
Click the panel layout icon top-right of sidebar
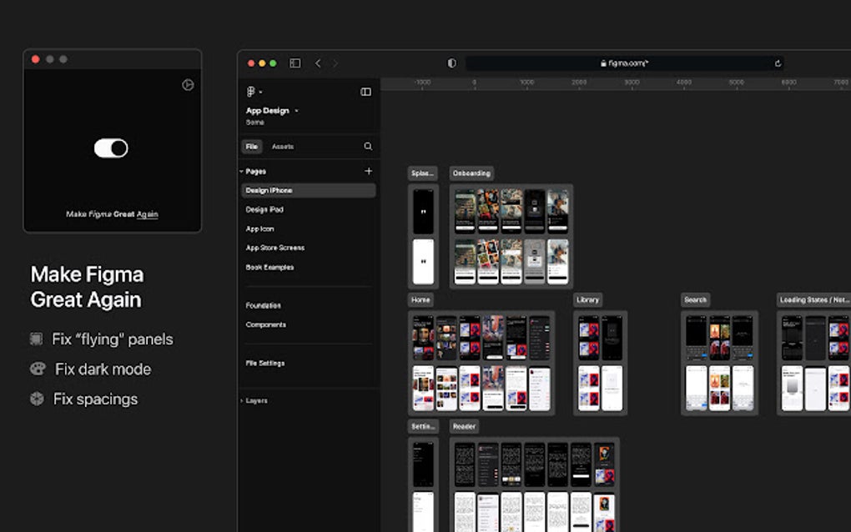pyautogui.click(x=365, y=92)
